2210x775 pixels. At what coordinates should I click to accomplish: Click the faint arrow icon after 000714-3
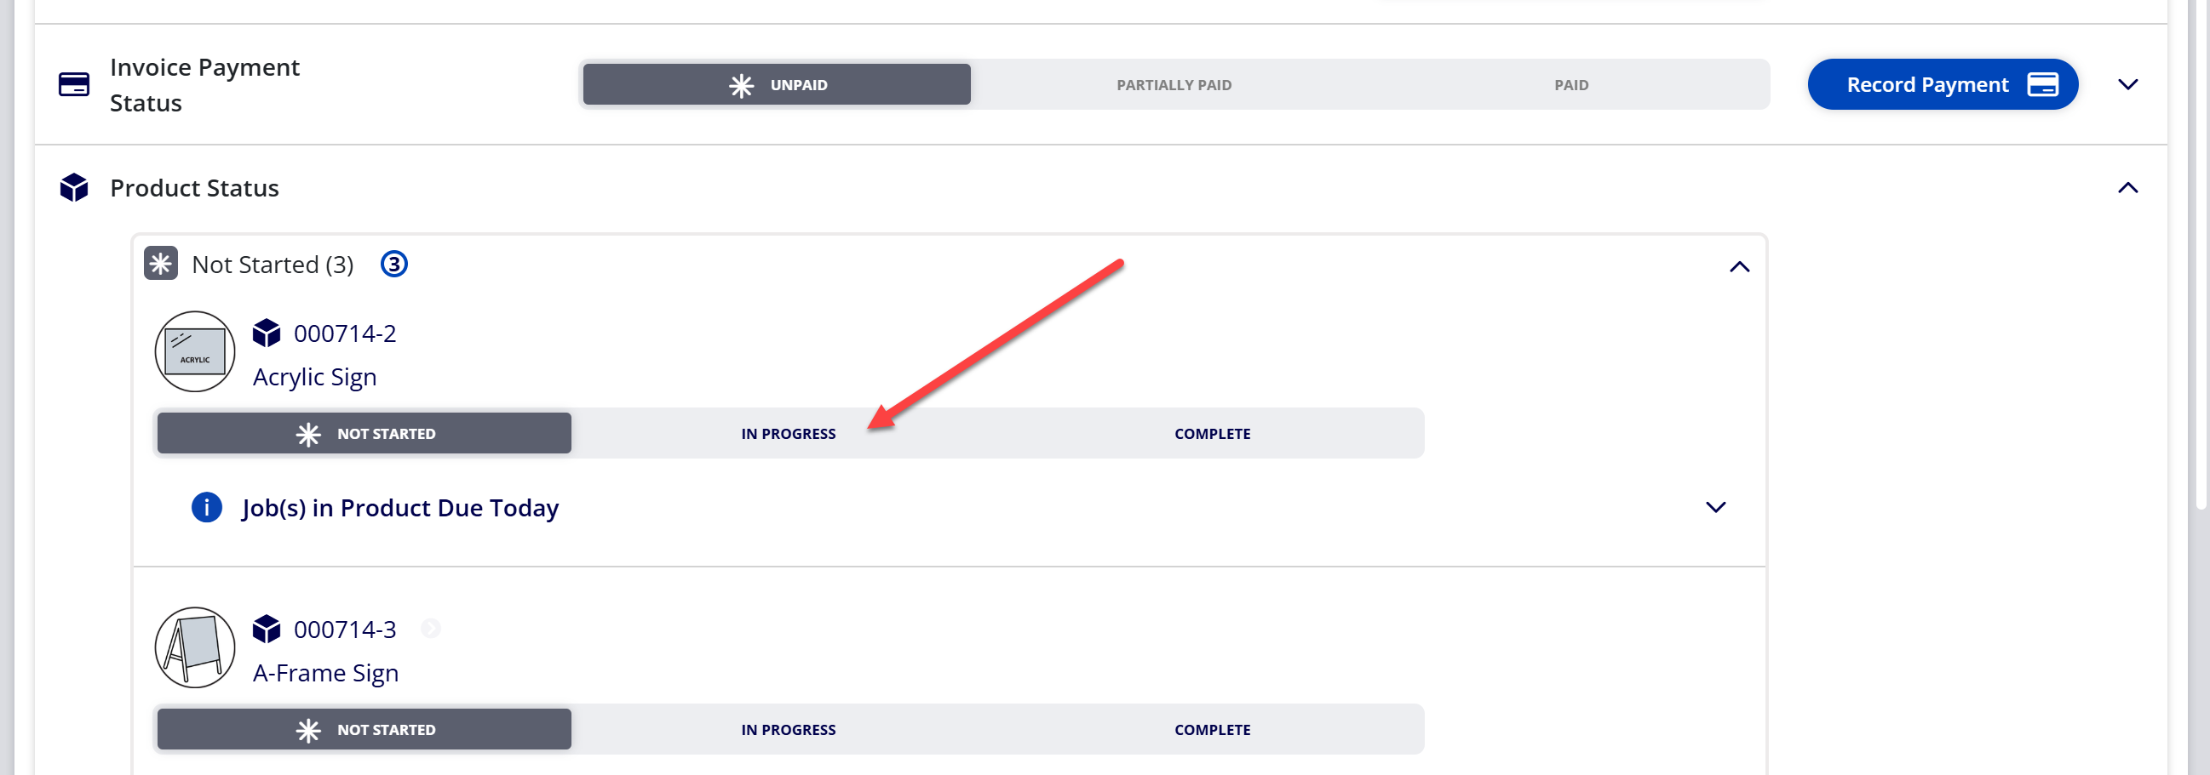(431, 629)
